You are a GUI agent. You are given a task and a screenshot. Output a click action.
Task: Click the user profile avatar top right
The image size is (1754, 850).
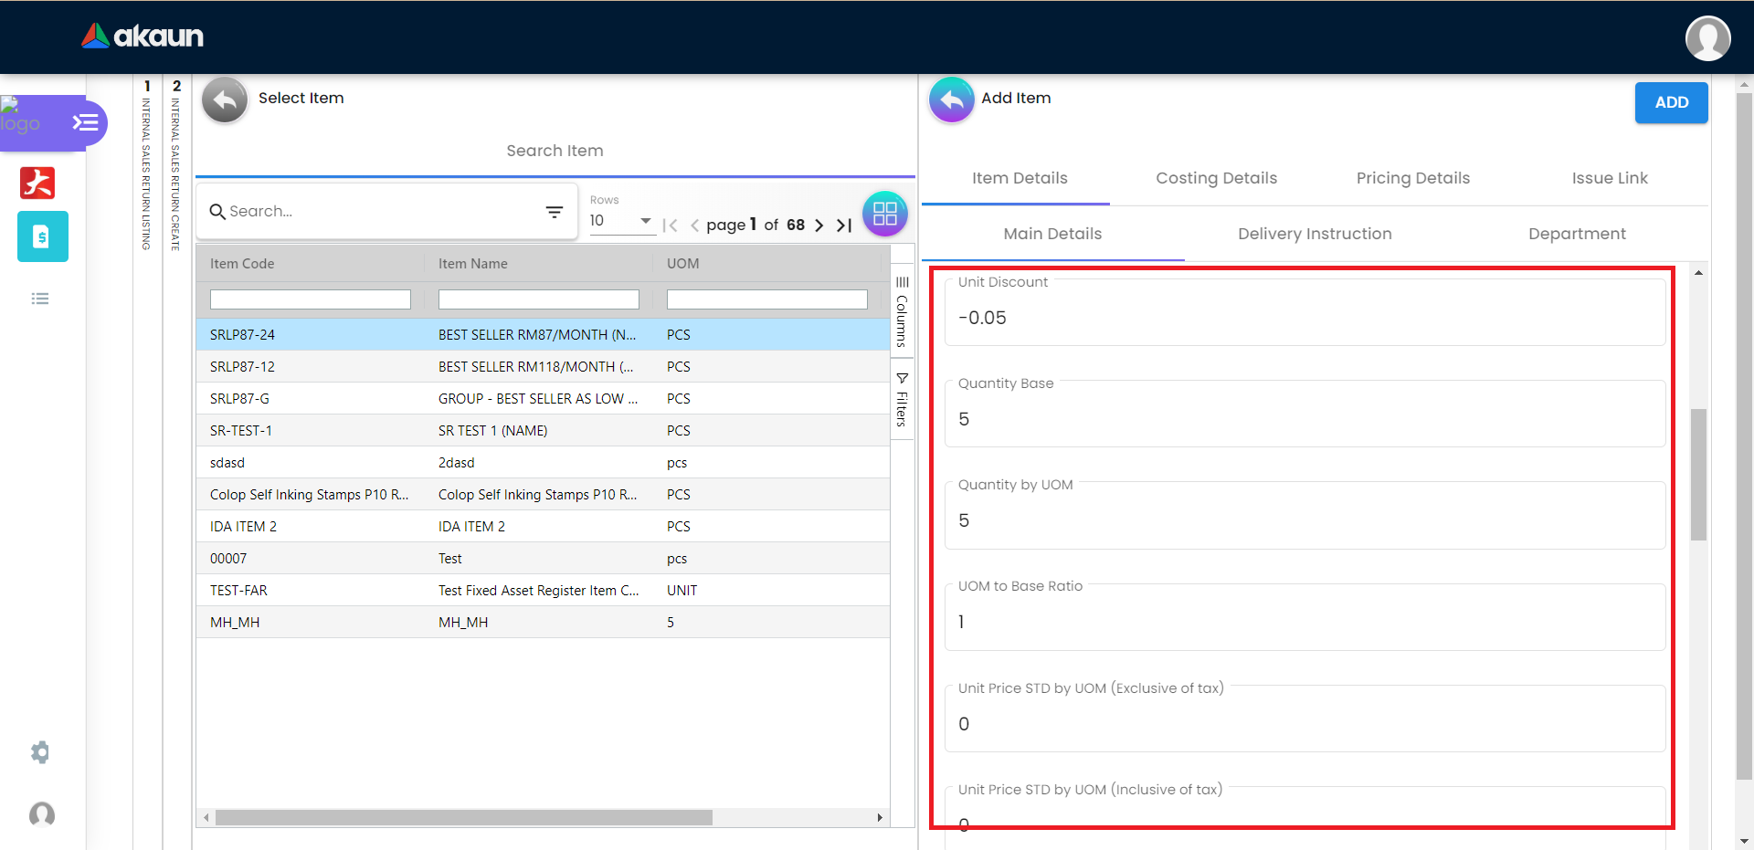1706,38
